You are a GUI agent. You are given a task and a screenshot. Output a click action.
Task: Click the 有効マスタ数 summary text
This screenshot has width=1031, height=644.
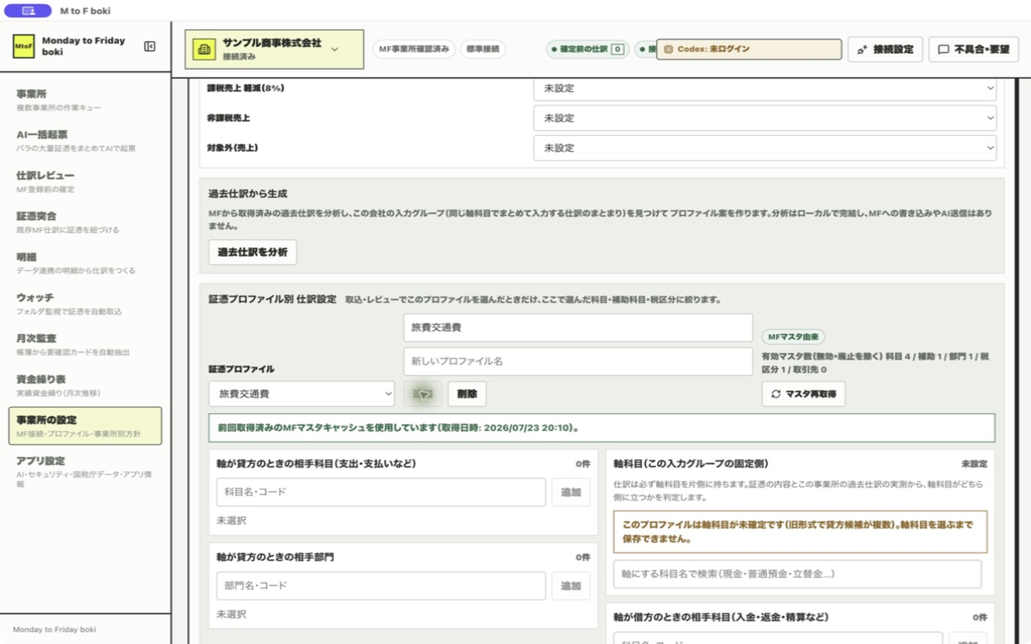click(x=875, y=363)
